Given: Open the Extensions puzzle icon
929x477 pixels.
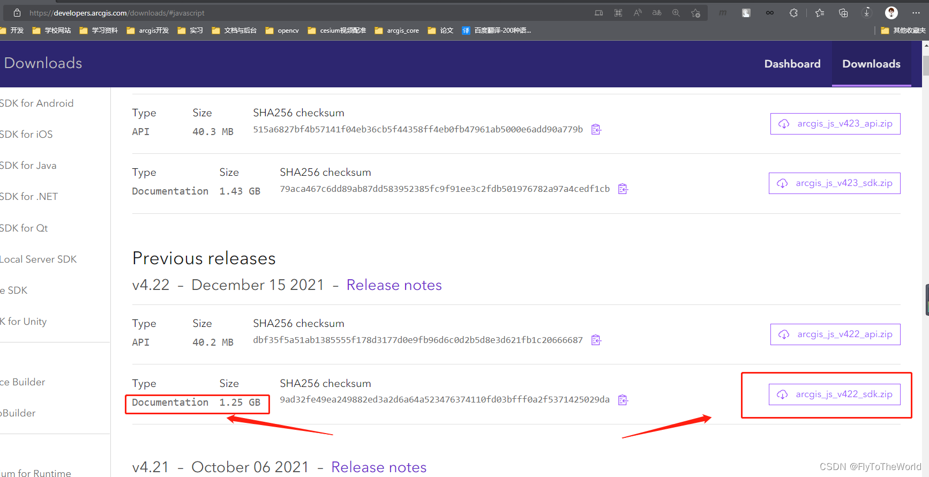Looking at the screenshot, I should (793, 13).
